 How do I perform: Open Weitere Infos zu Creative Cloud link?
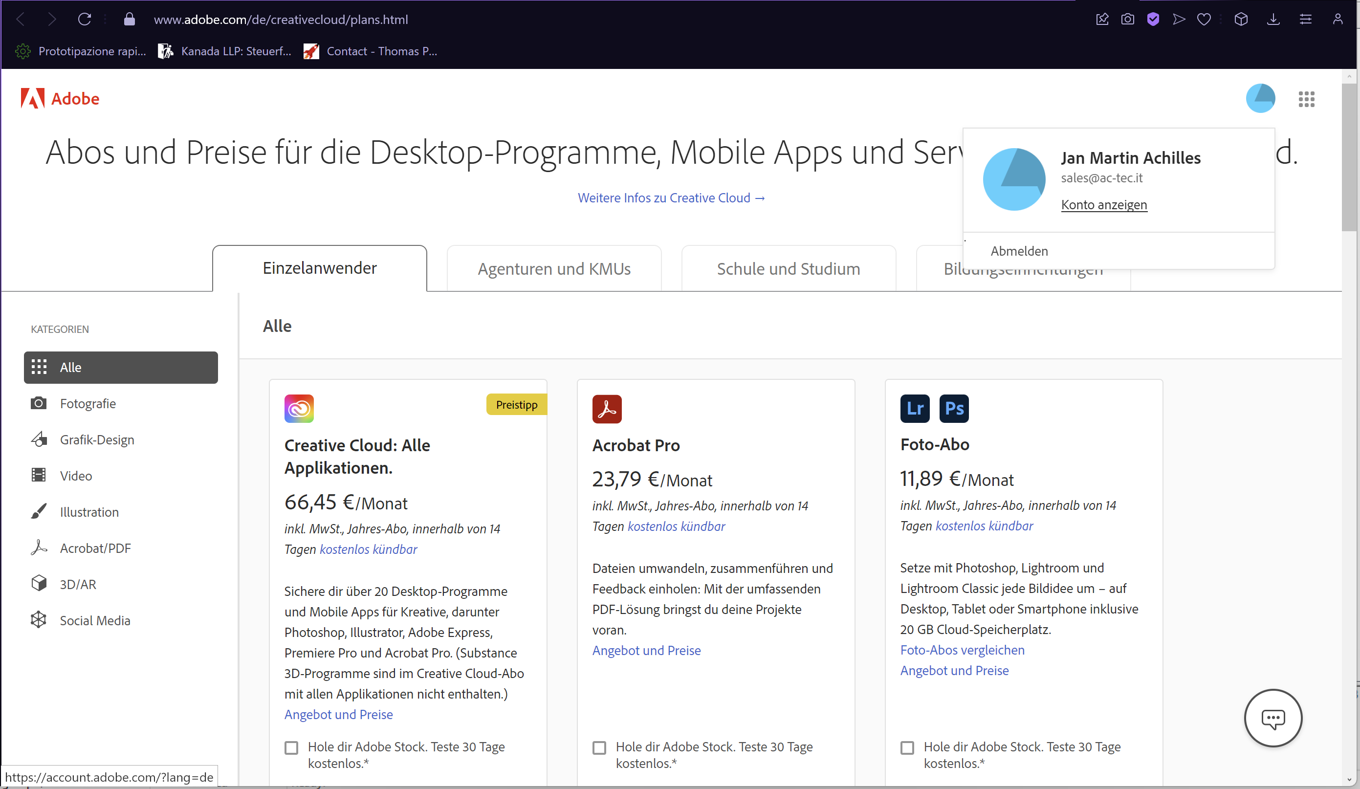(671, 198)
